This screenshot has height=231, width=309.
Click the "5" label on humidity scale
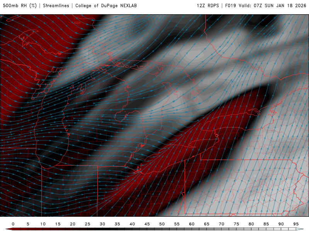pos(28,224)
